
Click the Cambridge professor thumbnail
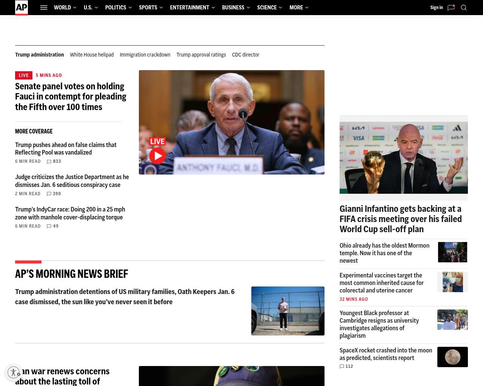[452, 320]
